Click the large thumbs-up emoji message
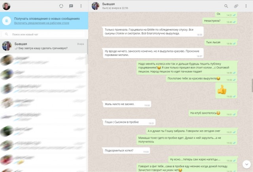 click(x=222, y=90)
